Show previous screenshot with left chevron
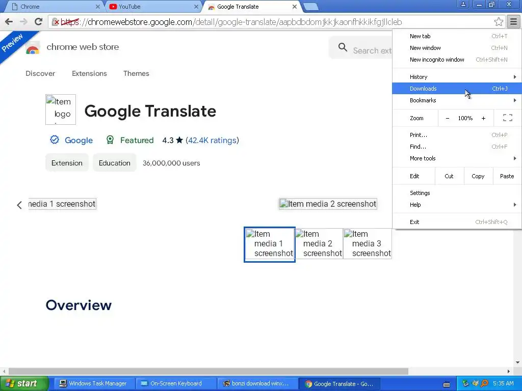 [x=19, y=205]
